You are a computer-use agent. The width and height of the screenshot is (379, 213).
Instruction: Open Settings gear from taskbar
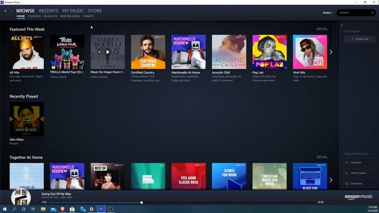(92, 209)
